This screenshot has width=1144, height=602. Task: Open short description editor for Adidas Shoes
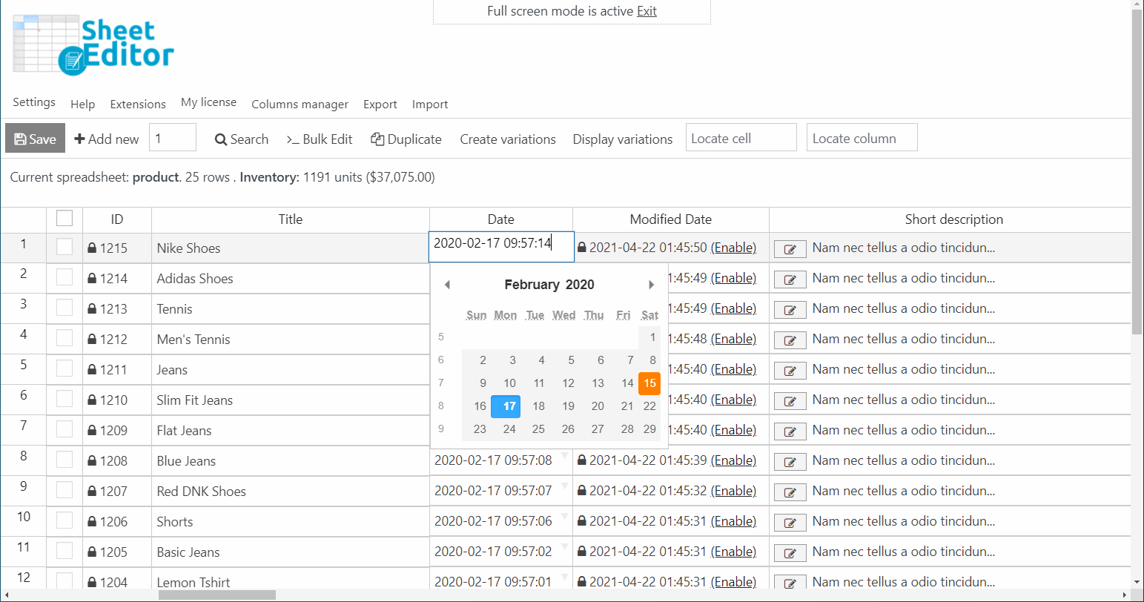click(790, 279)
